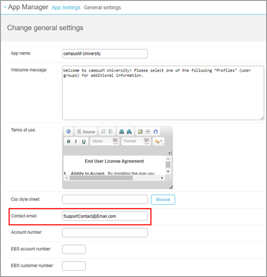Click the Contact email input field
267x277 pixels.
click(105, 216)
